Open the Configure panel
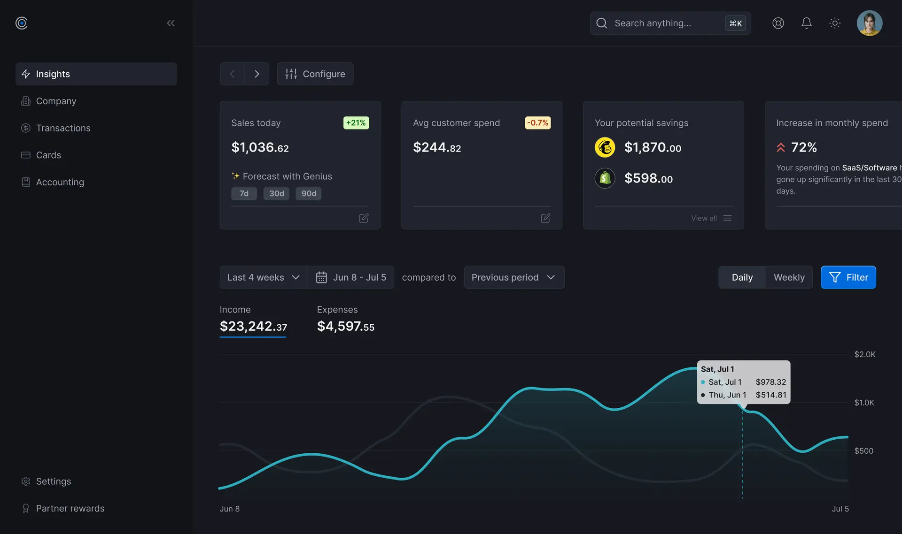This screenshot has width=902, height=534. (x=315, y=74)
